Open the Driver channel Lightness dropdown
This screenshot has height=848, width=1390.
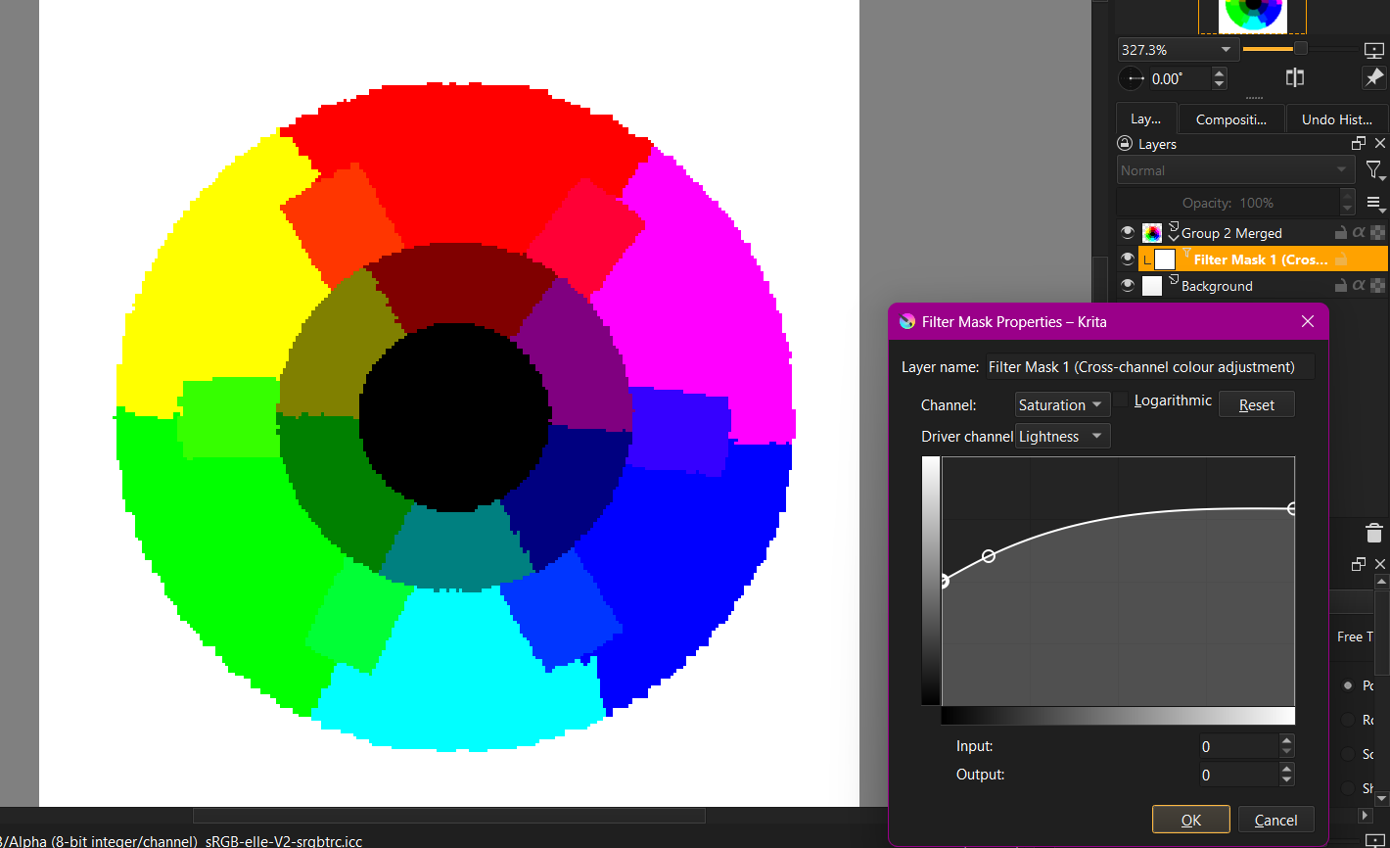(x=1062, y=437)
